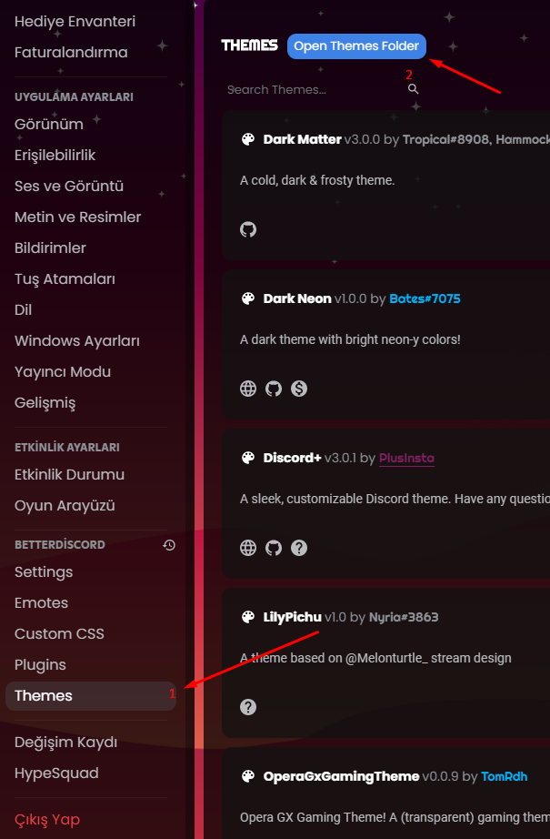550x839 pixels.
Task: Open Discord+ website globe icon
Action: pyautogui.click(x=248, y=548)
